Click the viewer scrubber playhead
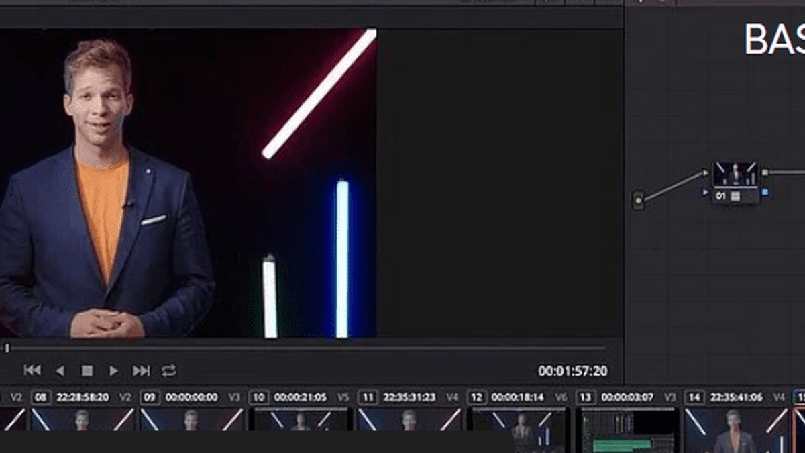The image size is (805, 453). coord(7,348)
